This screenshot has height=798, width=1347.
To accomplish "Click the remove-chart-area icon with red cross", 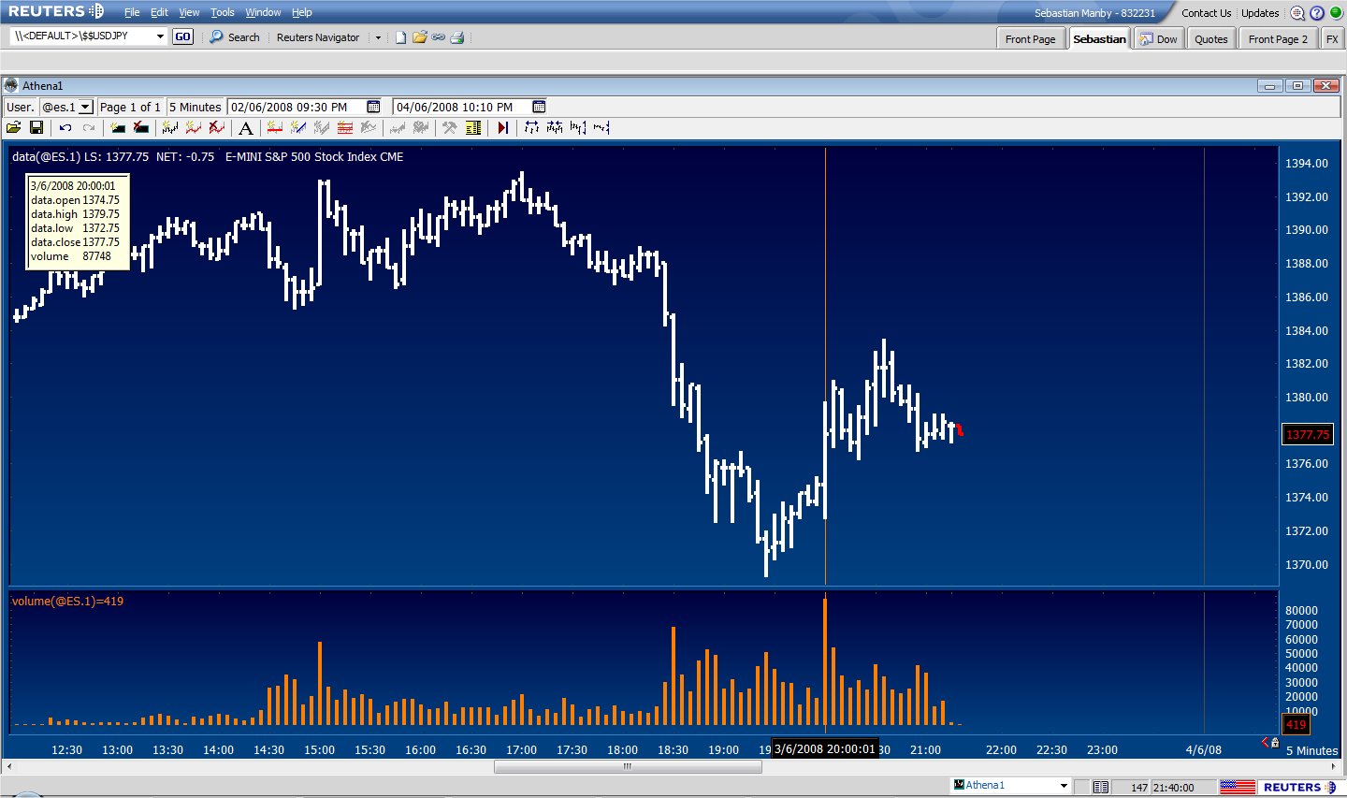I will (140, 127).
